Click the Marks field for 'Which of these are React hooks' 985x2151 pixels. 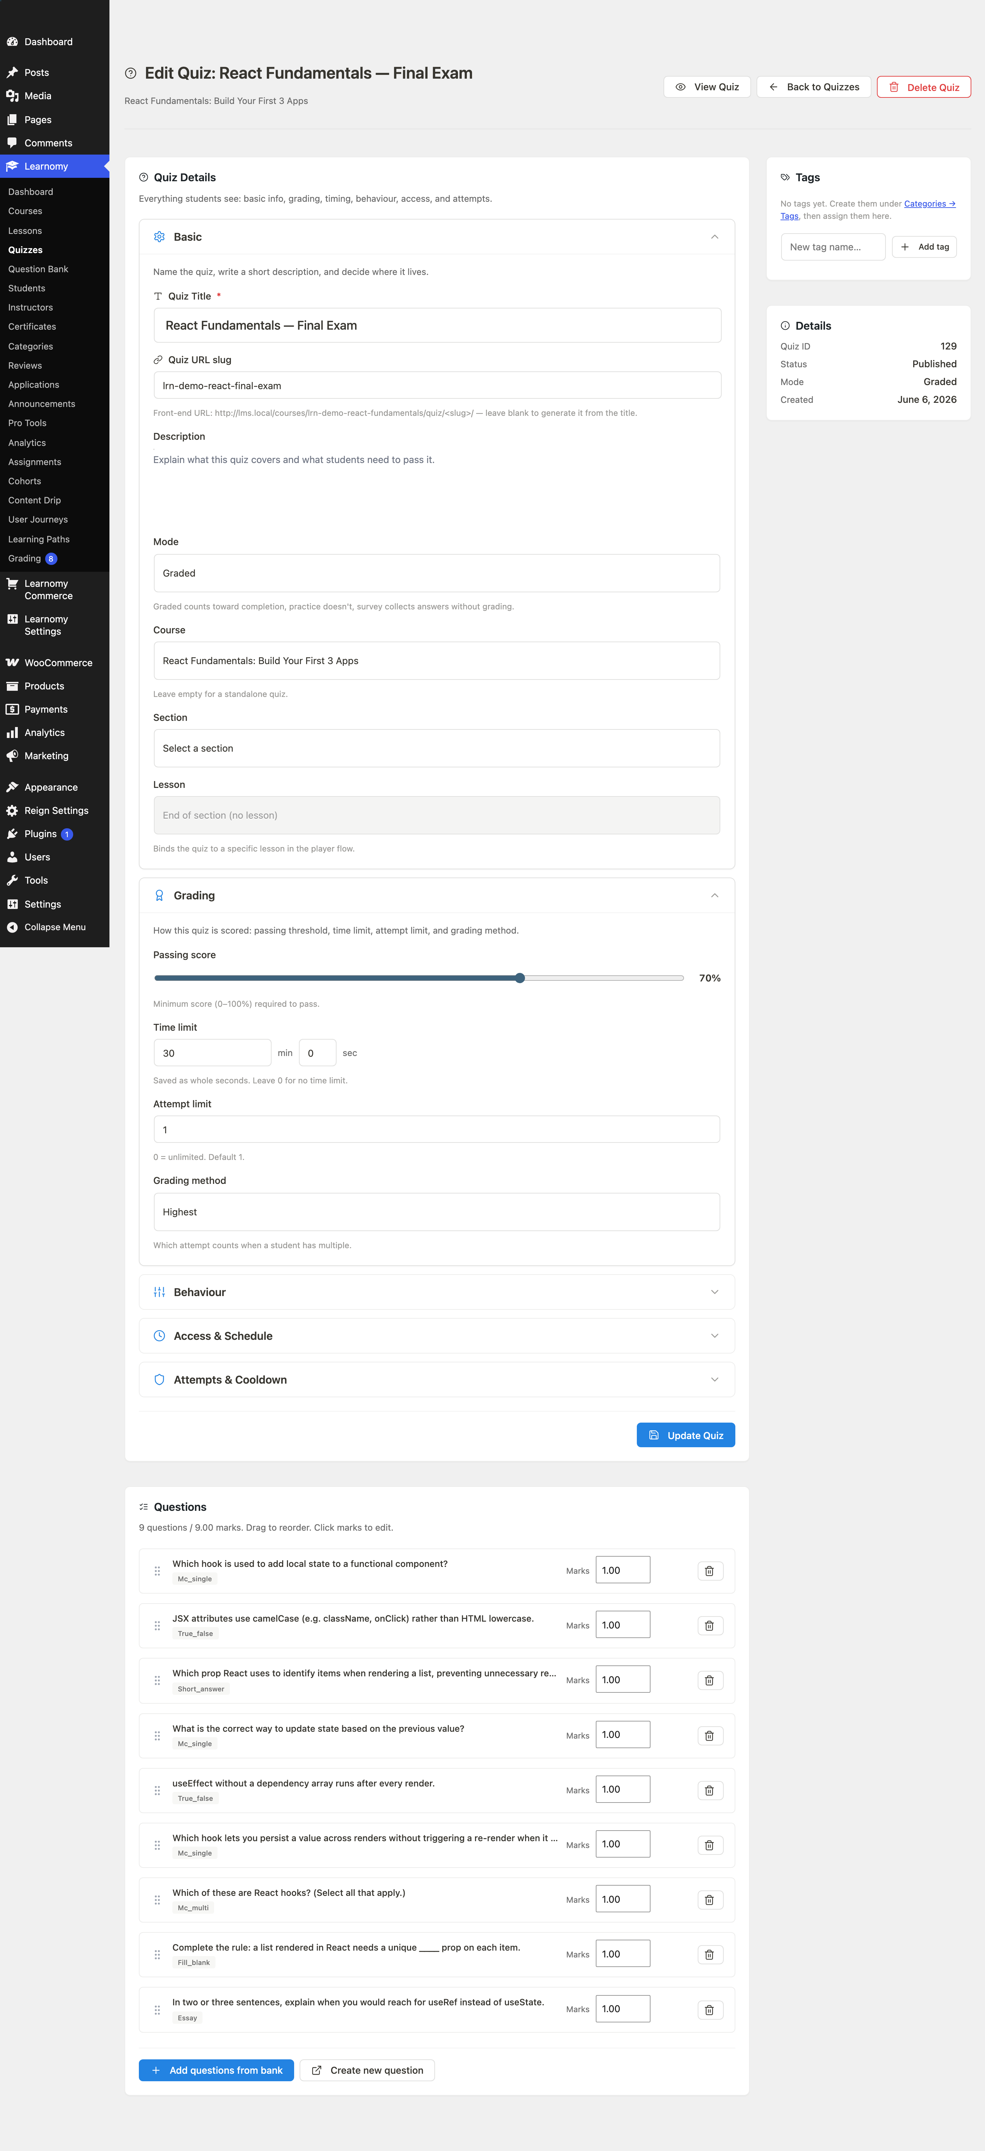(623, 1900)
